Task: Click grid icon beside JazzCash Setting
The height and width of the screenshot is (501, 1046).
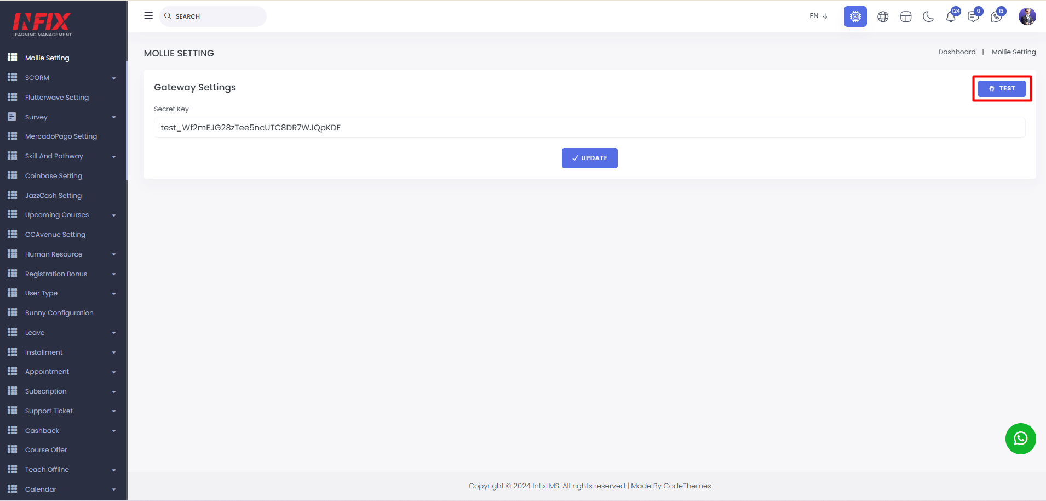Action: [13, 195]
